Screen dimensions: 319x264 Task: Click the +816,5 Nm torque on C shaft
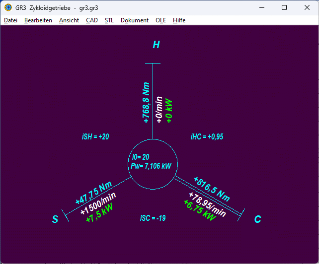(x=212, y=187)
